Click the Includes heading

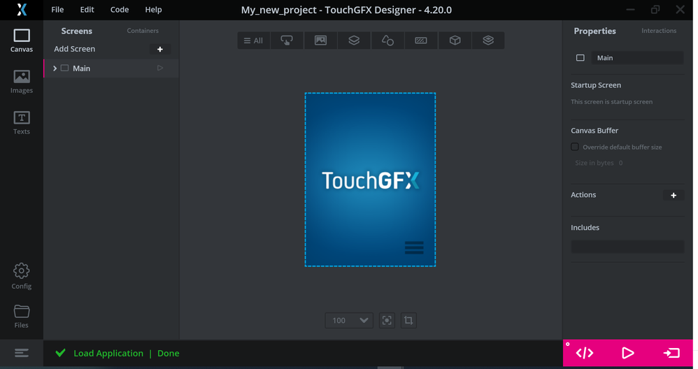pos(585,227)
